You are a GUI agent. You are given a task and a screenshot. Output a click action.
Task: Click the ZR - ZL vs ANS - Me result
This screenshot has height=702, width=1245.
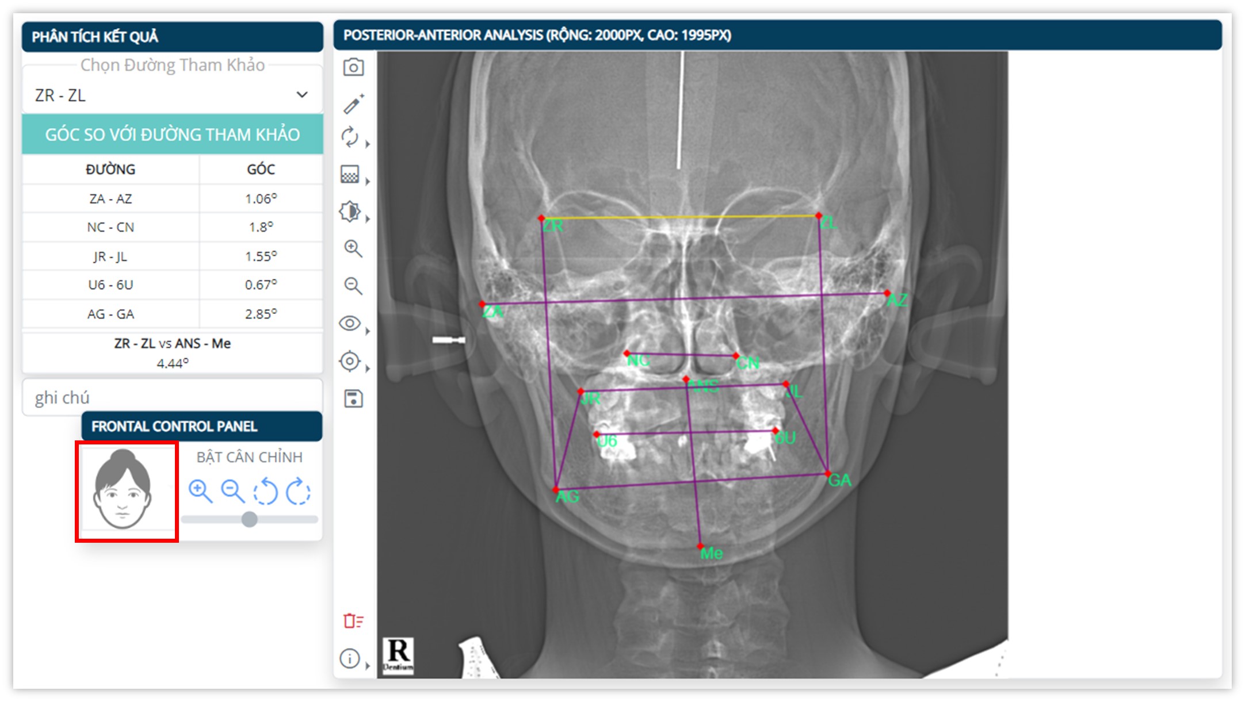coord(172,353)
